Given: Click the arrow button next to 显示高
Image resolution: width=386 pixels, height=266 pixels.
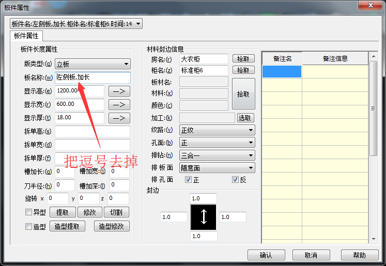Looking at the screenshot, I should click(x=119, y=91).
